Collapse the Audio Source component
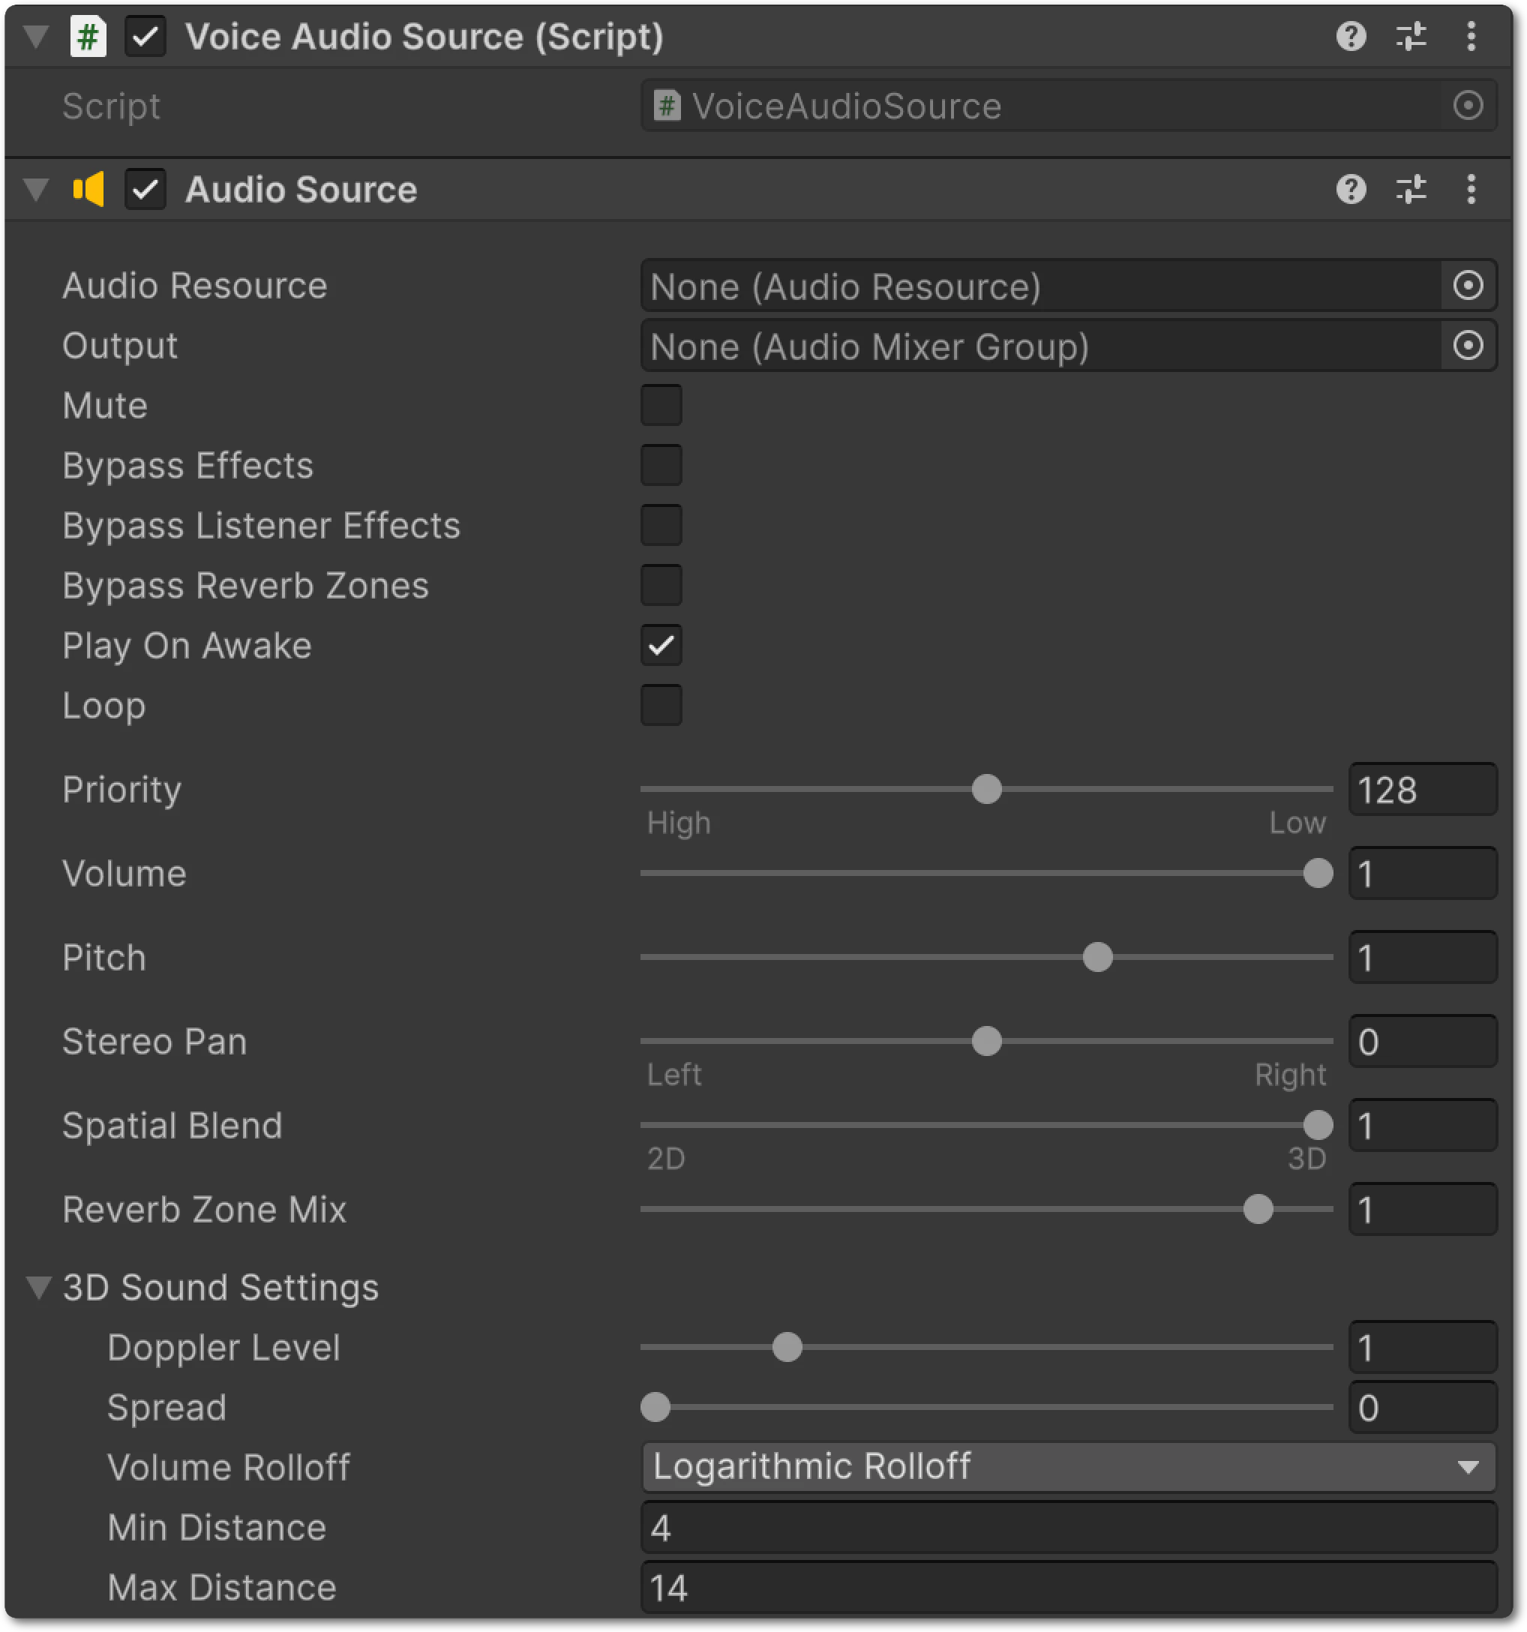Screen dimensions: 1527x1632 34,190
